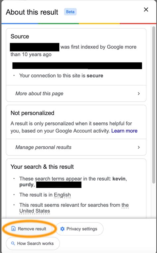
Task: Open the Manage personal results row
Action: pos(76,147)
